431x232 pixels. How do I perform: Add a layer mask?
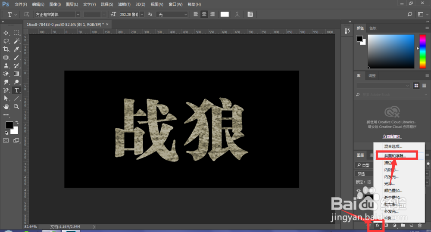pyautogui.click(x=386, y=226)
